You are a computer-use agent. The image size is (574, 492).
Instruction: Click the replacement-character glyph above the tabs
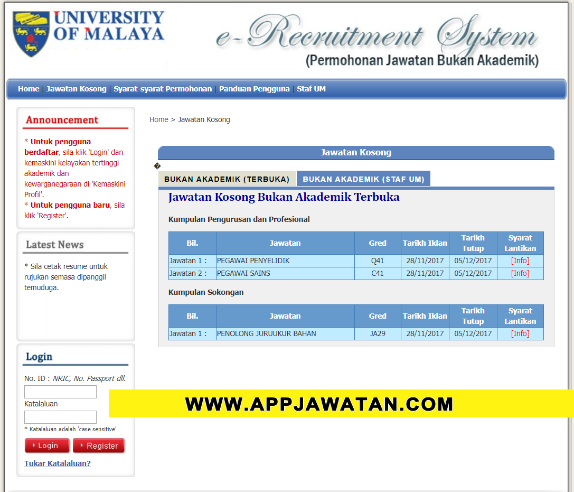tap(157, 166)
